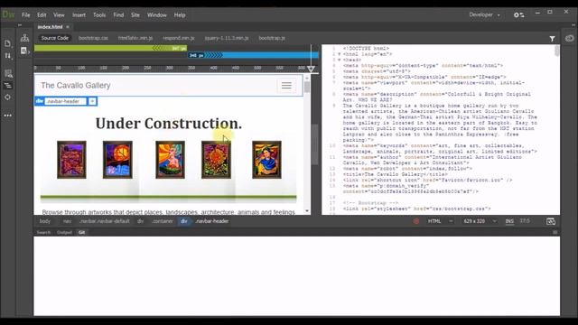578x325 pixels.
Task: Click The Cavallo Gallery brand link
Action: (x=76, y=85)
